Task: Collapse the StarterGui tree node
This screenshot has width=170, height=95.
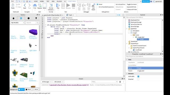Action: [127, 29]
